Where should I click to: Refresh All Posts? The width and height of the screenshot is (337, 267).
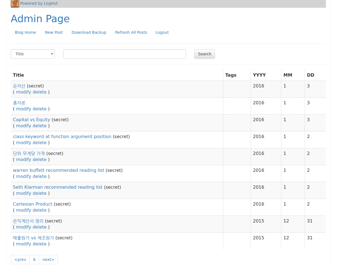(x=131, y=32)
